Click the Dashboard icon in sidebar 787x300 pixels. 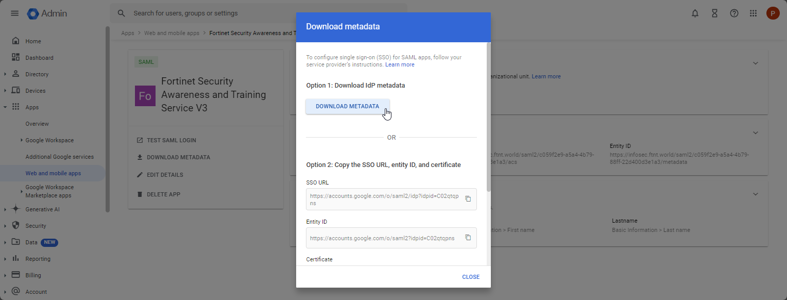click(x=15, y=57)
